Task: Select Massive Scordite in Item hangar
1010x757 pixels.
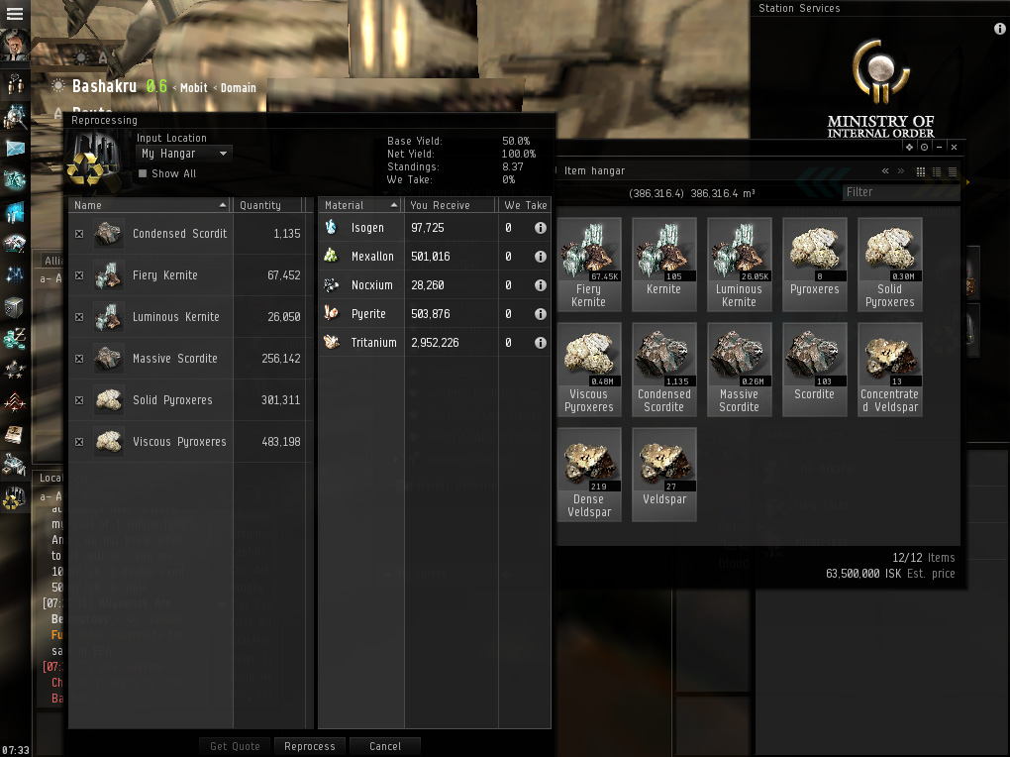Action: point(739,370)
